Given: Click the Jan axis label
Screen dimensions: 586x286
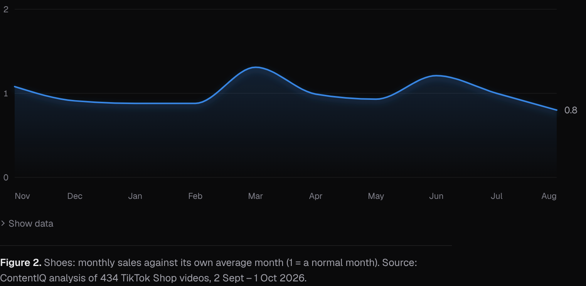Looking at the screenshot, I should pyautogui.click(x=135, y=196).
